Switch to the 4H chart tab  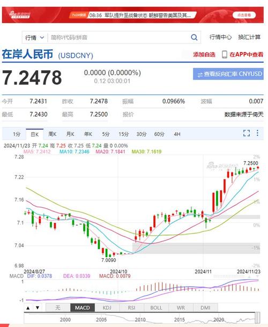(x=177, y=134)
